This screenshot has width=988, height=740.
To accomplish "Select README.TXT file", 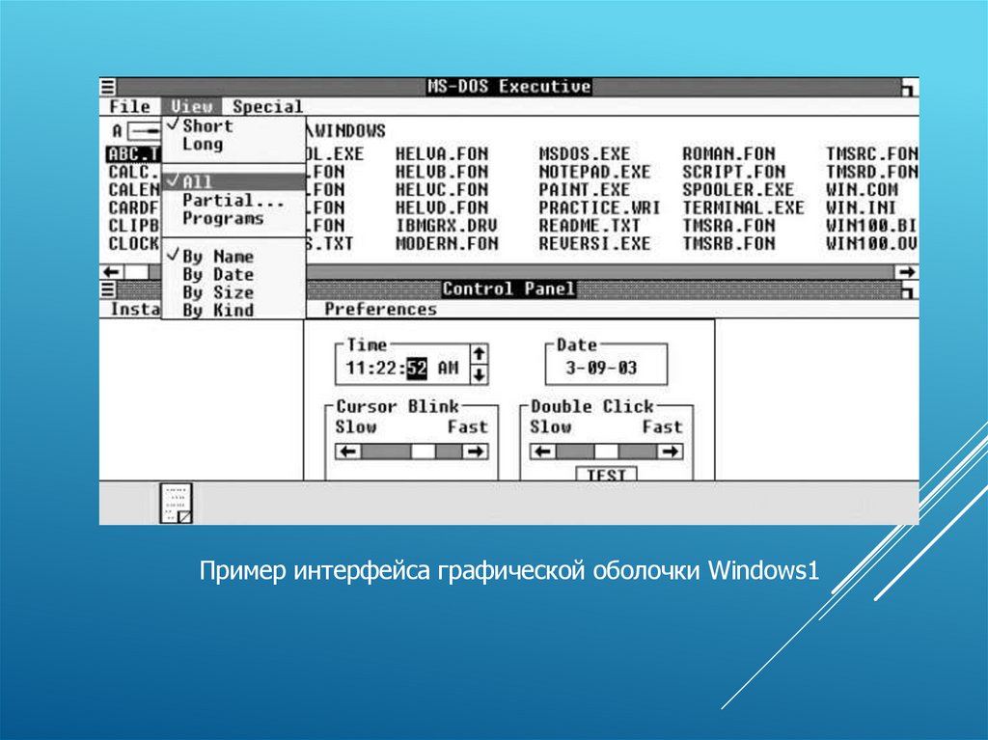I will 590,226.
